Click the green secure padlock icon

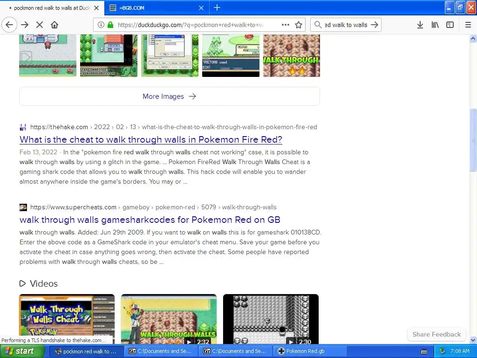click(110, 25)
